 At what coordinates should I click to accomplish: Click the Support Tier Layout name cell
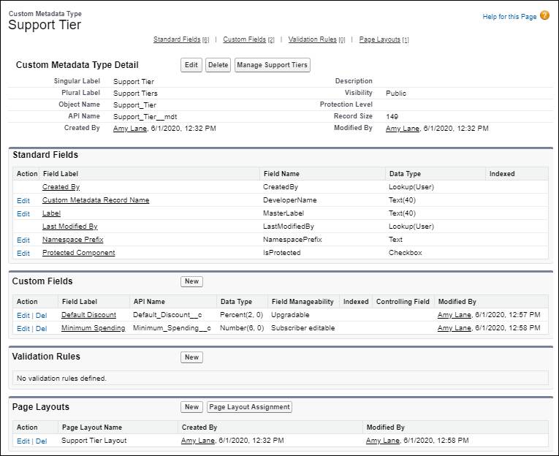tap(94, 441)
